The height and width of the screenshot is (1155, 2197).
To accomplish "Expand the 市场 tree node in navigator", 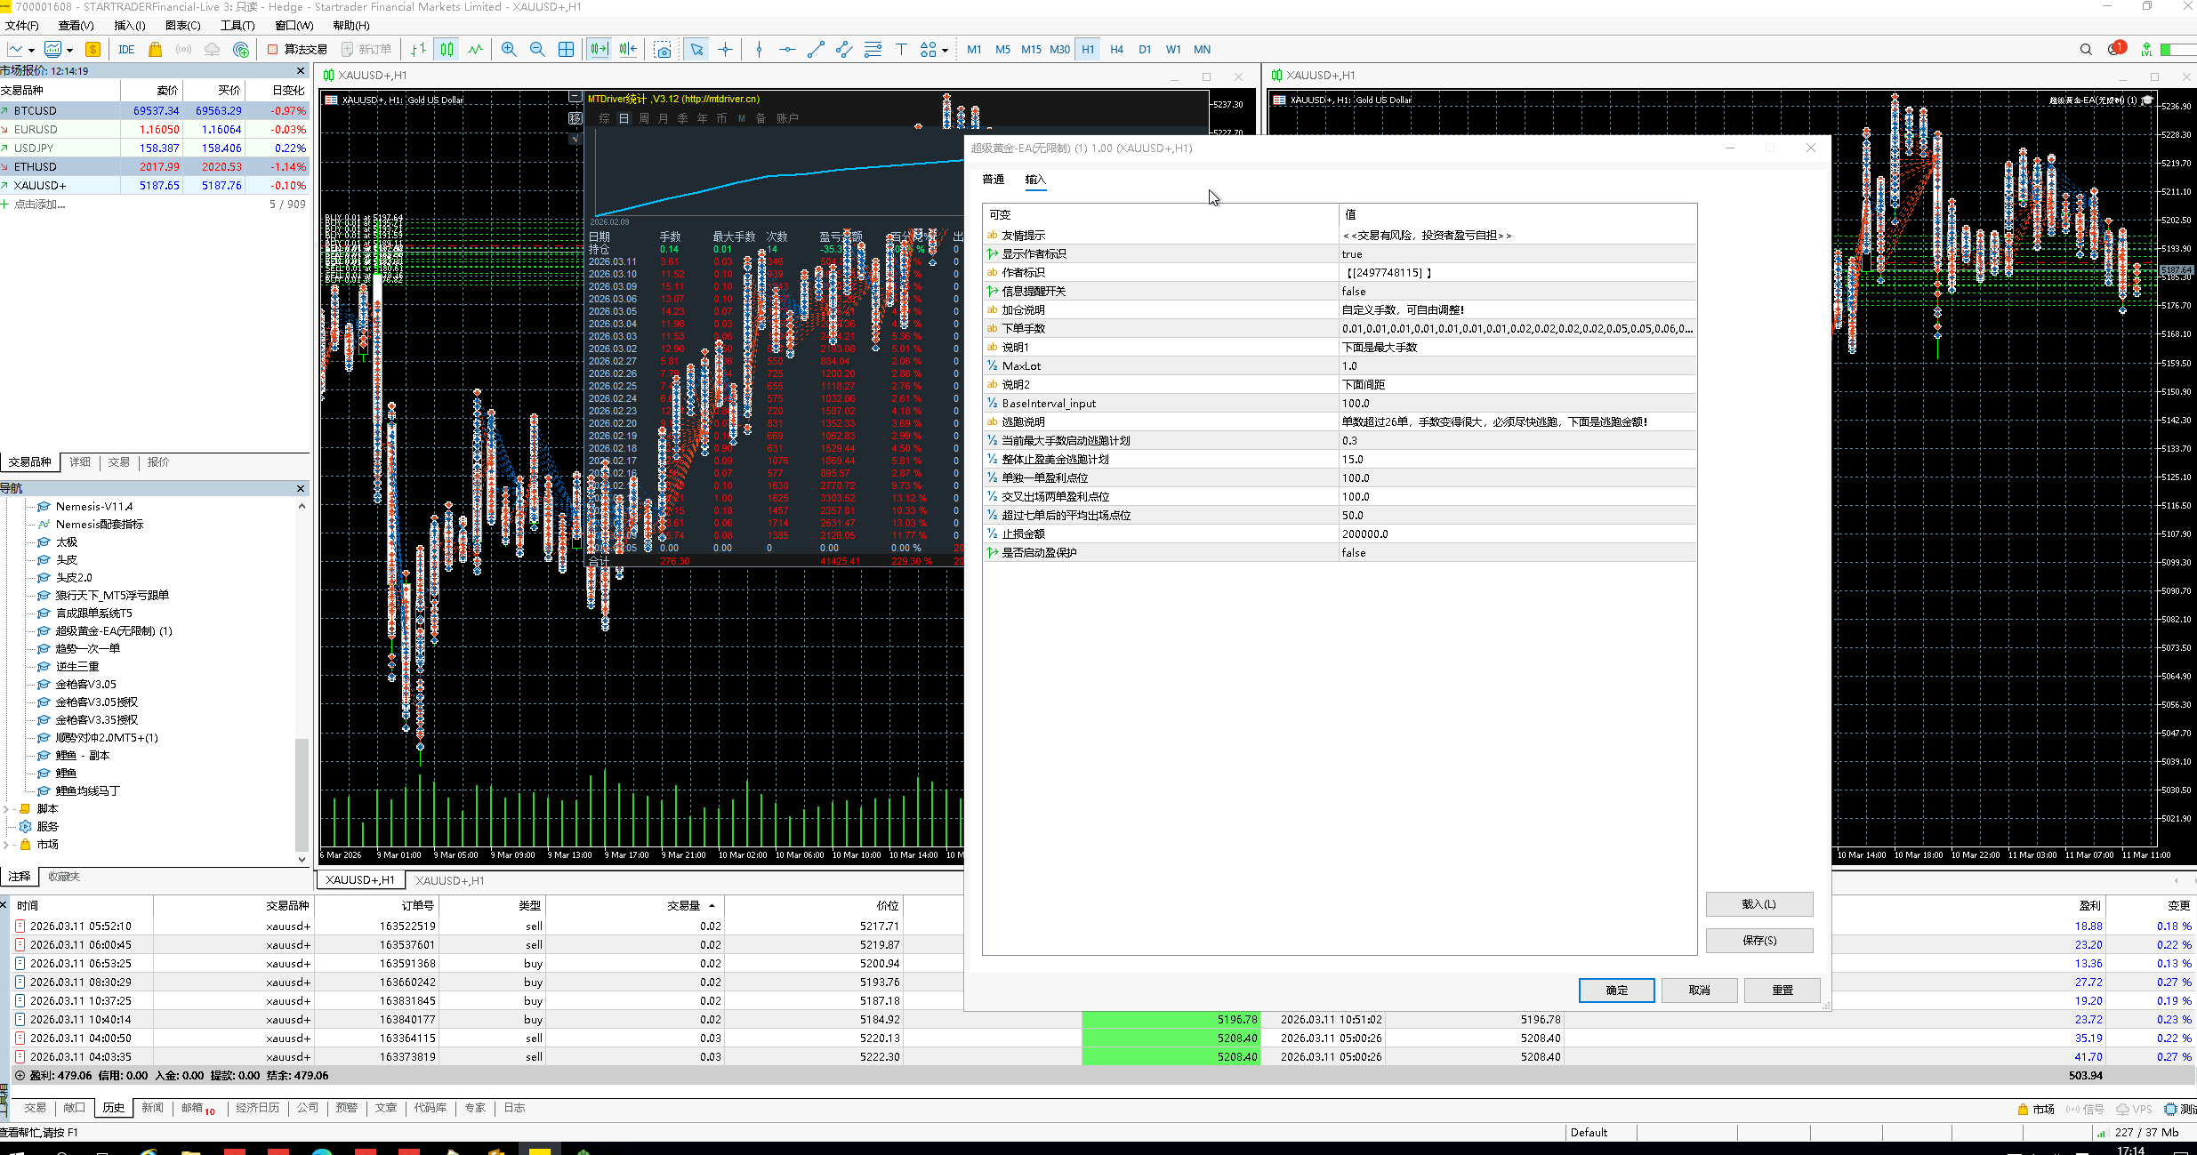I will (x=7, y=845).
